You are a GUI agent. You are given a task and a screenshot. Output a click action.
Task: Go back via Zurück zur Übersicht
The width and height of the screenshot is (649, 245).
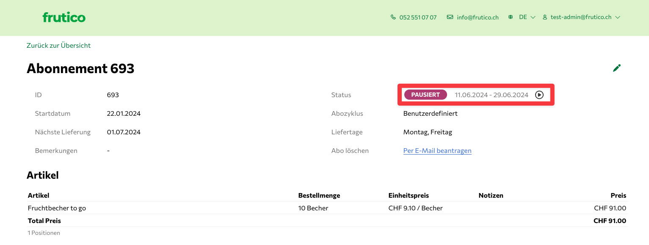tap(58, 45)
